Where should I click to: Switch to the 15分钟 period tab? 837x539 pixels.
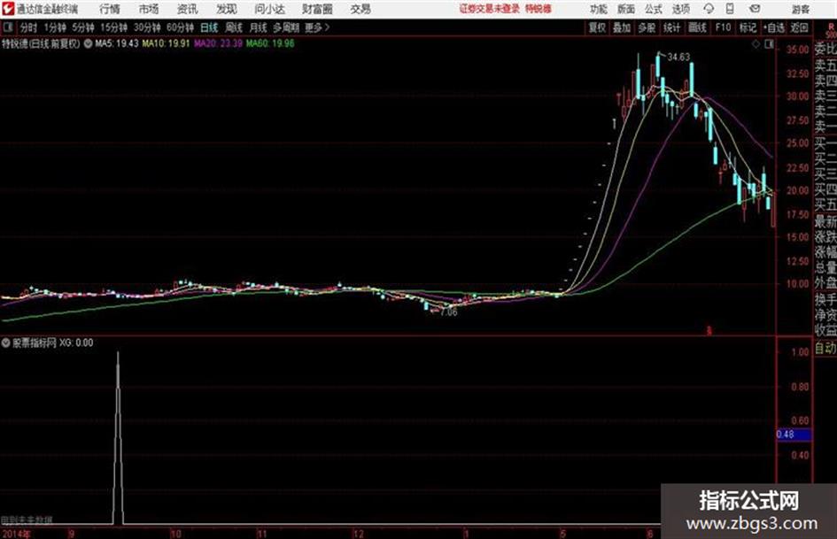pos(114,27)
